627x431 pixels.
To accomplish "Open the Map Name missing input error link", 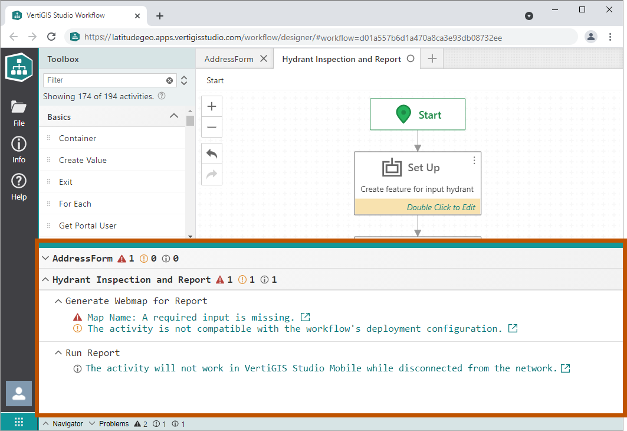I will point(305,318).
